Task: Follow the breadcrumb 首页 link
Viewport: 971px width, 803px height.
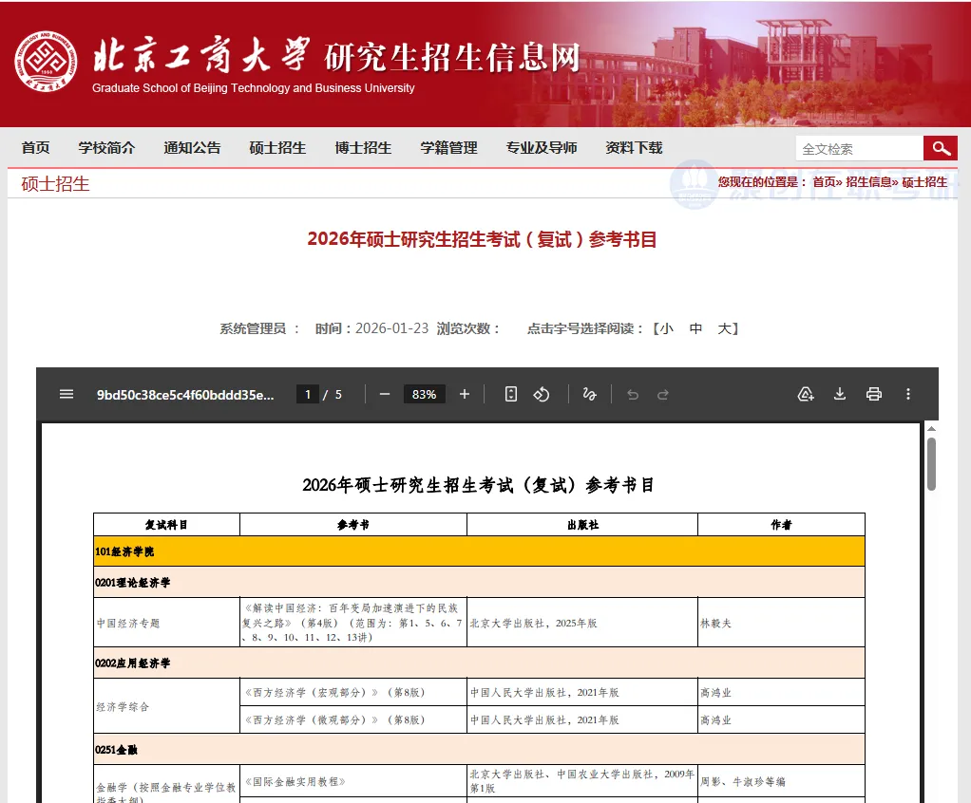Action: [824, 182]
